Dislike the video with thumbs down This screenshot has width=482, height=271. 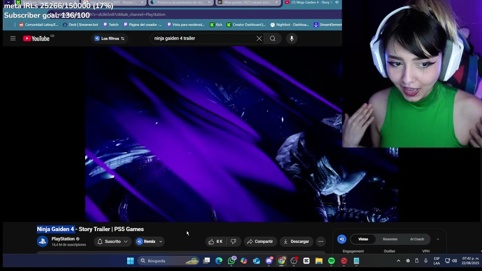233,242
